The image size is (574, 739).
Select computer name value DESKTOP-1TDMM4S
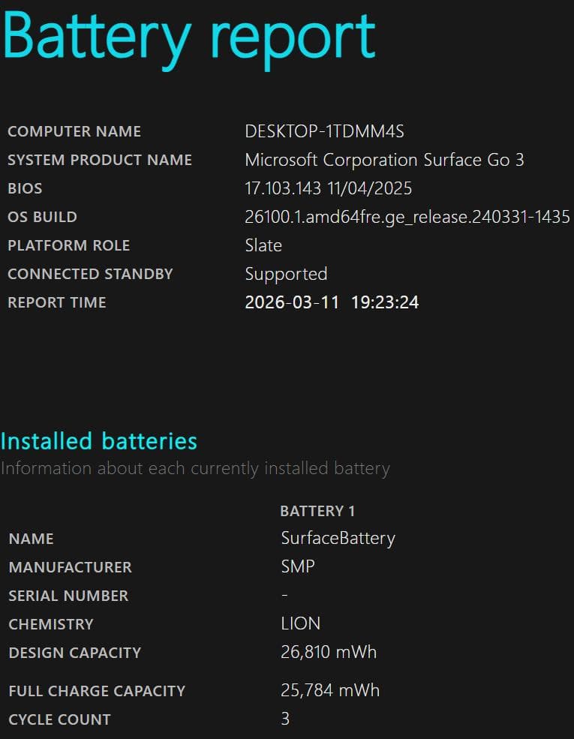(x=325, y=131)
